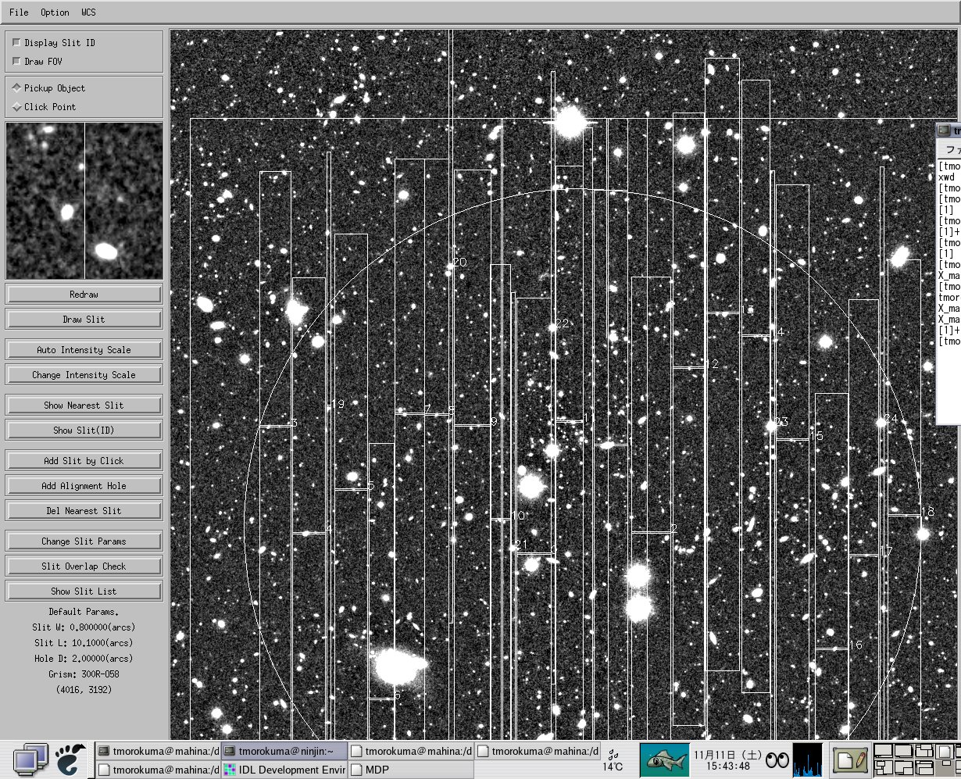Click the system monitor graph applet
The height and width of the screenshot is (779, 961).
[x=808, y=760]
